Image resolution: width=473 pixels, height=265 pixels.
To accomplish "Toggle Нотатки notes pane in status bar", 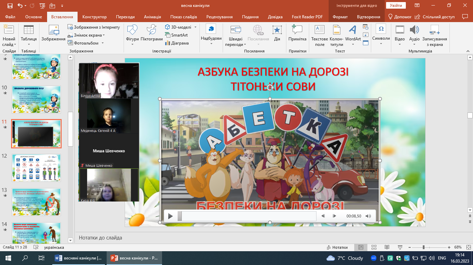I will click(x=337, y=247).
